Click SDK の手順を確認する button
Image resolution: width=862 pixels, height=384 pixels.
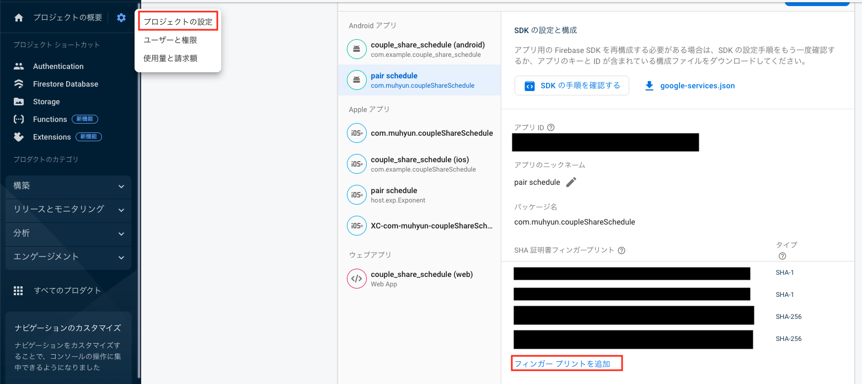pos(572,86)
